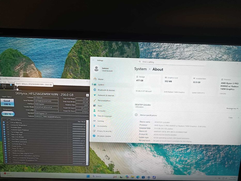The width and height of the screenshot is (241, 181).
Task: Select Composite Temperature attribute row
Action: [44, 125]
